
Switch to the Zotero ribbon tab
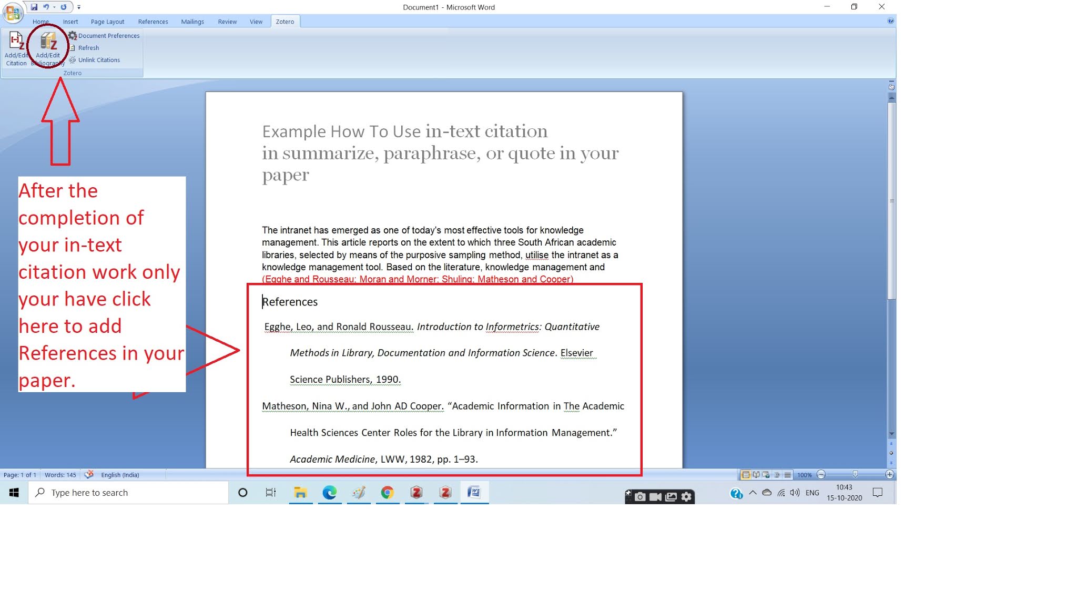click(x=285, y=22)
